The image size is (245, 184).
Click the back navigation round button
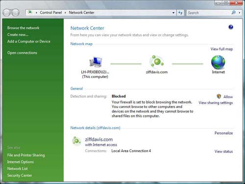pyautogui.click(x=7, y=13)
